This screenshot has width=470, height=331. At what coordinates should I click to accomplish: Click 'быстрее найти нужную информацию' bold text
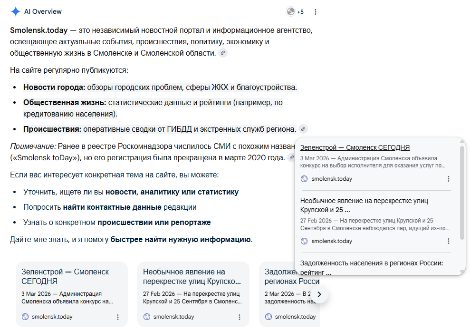181,240
